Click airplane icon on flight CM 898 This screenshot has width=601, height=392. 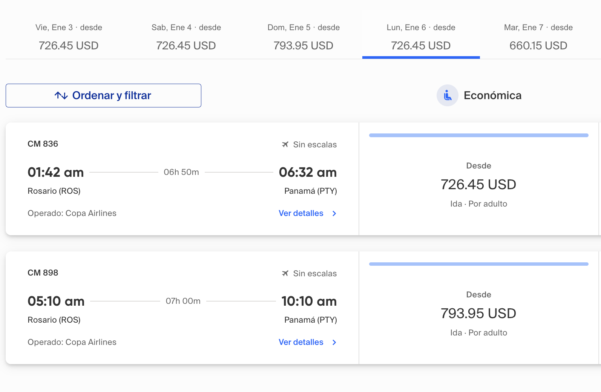[x=285, y=273]
